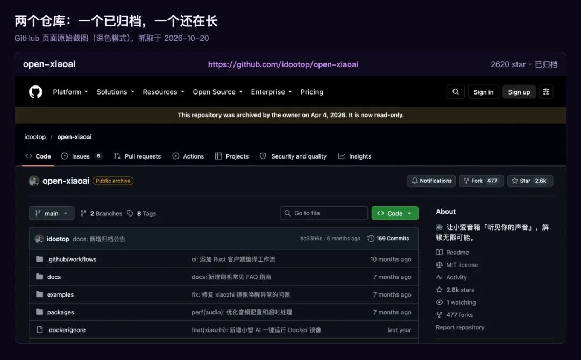This screenshot has height=360, width=581.
Task: Open the Pricing navigation link
Action: tap(311, 92)
